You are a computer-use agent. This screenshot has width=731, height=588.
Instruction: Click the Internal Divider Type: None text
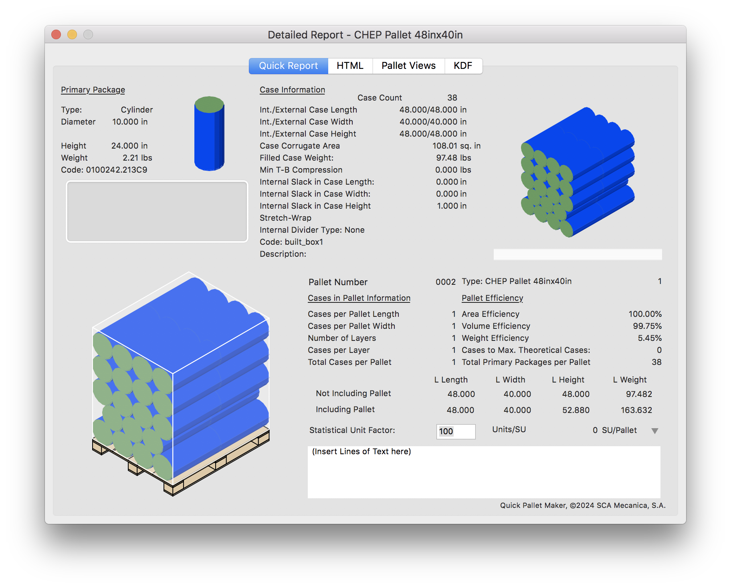pyautogui.click(x=312, y=230)
